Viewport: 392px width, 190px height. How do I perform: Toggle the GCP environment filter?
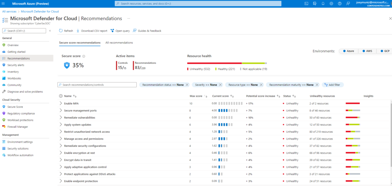tap(384, 51)
